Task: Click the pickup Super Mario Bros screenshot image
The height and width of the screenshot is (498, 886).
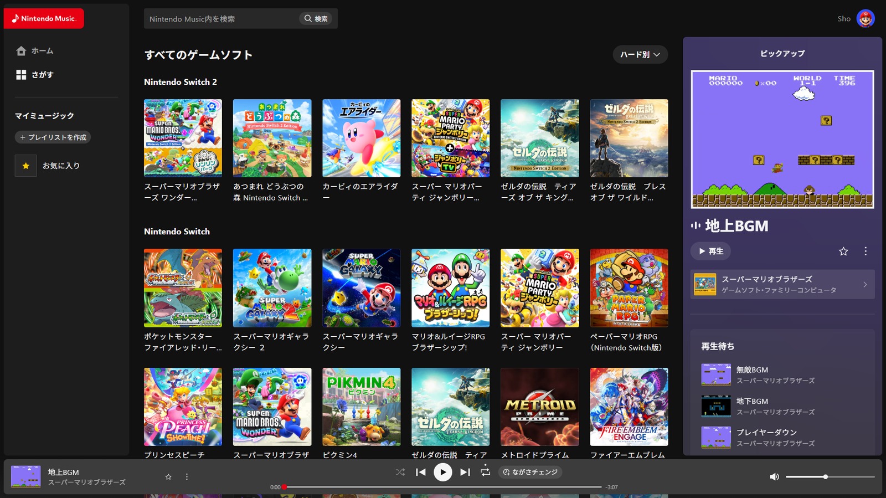Action: [782, 139]
